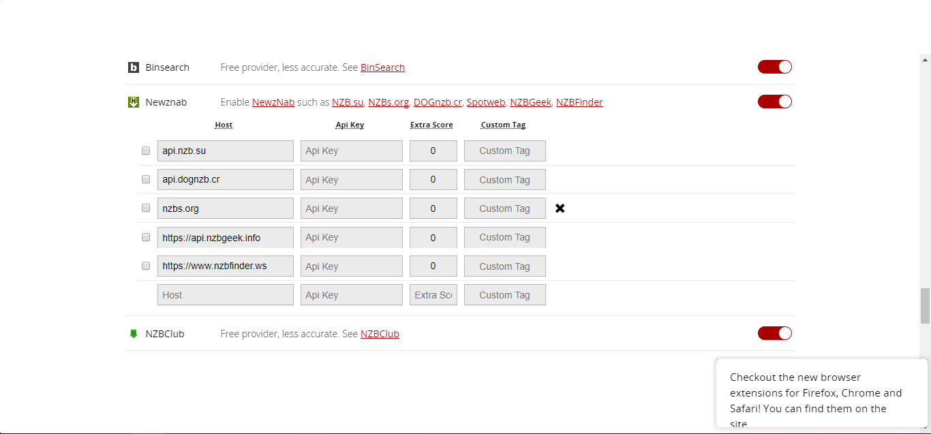
Task: Click the Newznab provider name
Action: coord(166,102)
